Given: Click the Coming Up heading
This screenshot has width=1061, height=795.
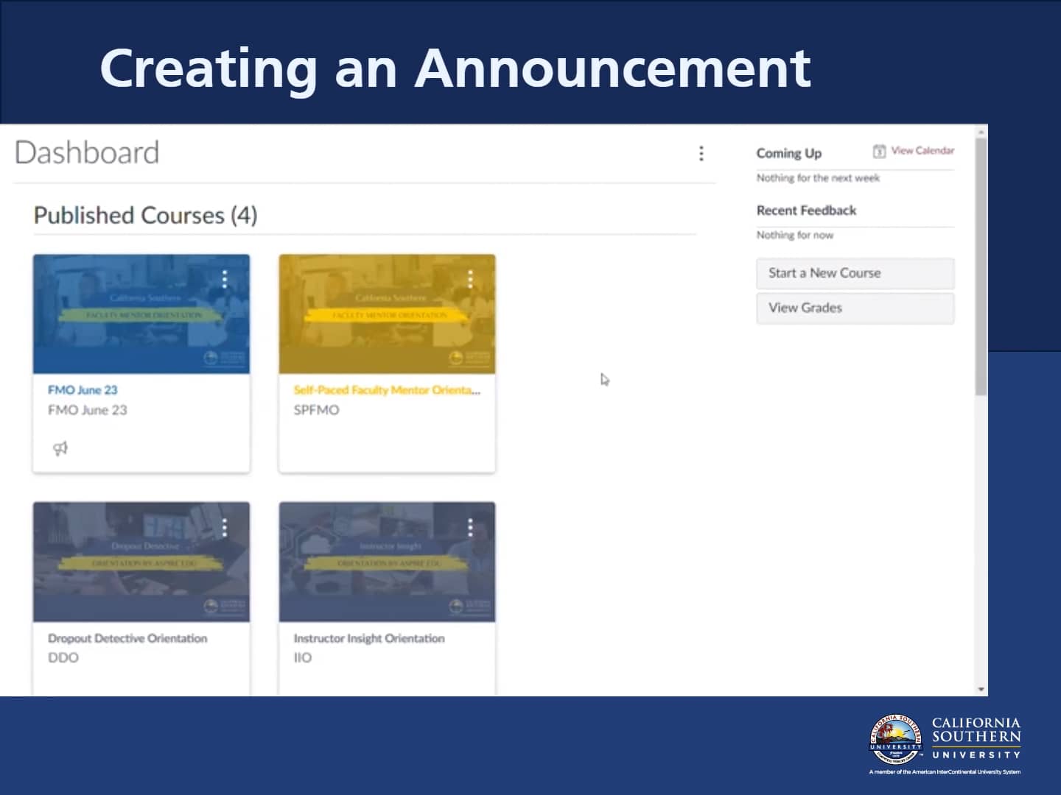Looking at the screenshot, I should [789, 153].
